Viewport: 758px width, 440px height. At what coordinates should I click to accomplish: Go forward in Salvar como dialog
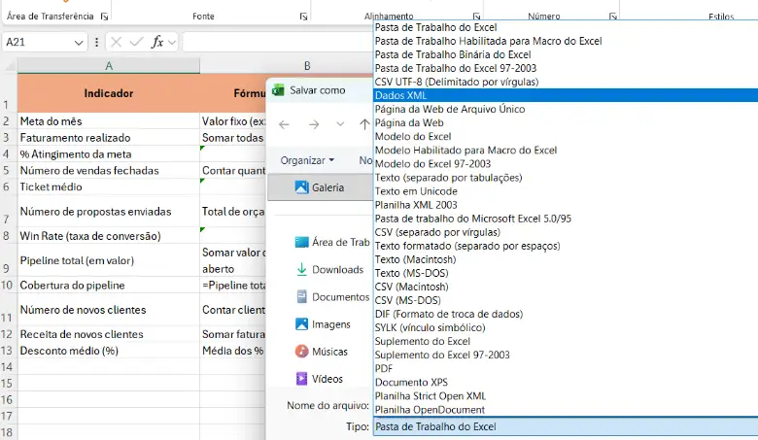[x=314, y=124]
